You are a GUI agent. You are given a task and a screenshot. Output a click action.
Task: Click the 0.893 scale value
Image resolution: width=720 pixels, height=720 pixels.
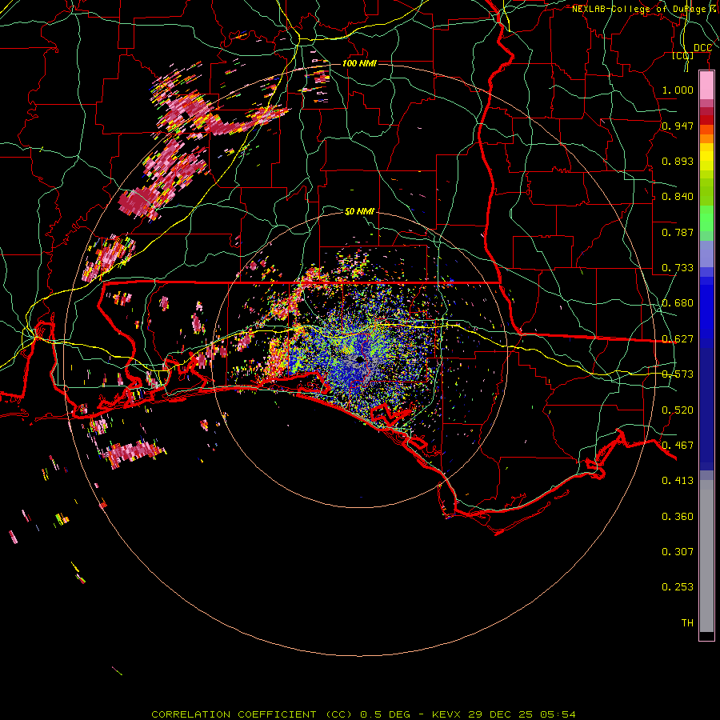678,161
